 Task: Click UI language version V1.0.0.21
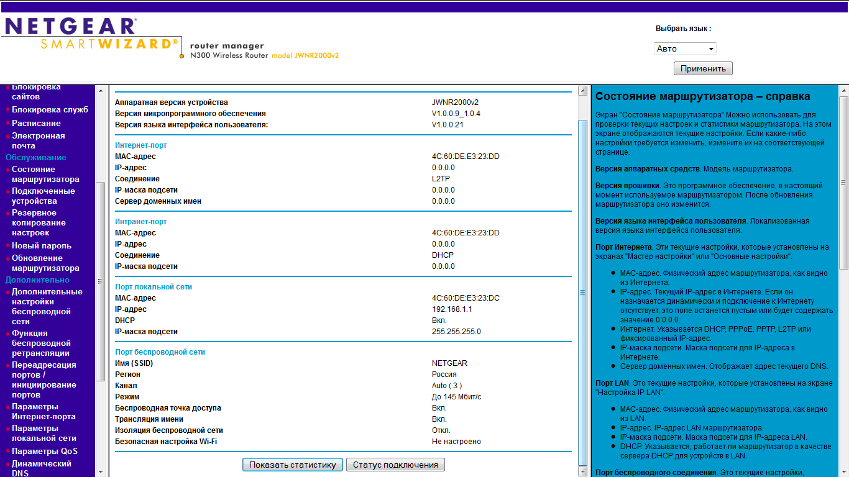(447, 125)
